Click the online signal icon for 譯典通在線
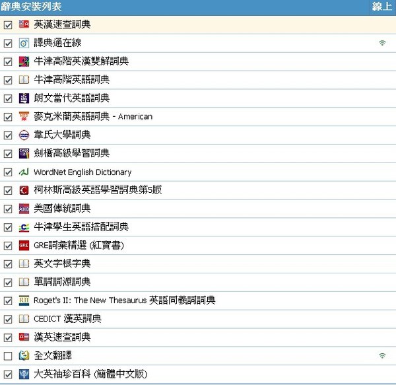 click(382, 43)
